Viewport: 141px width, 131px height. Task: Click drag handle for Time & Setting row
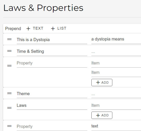(9, 51)
